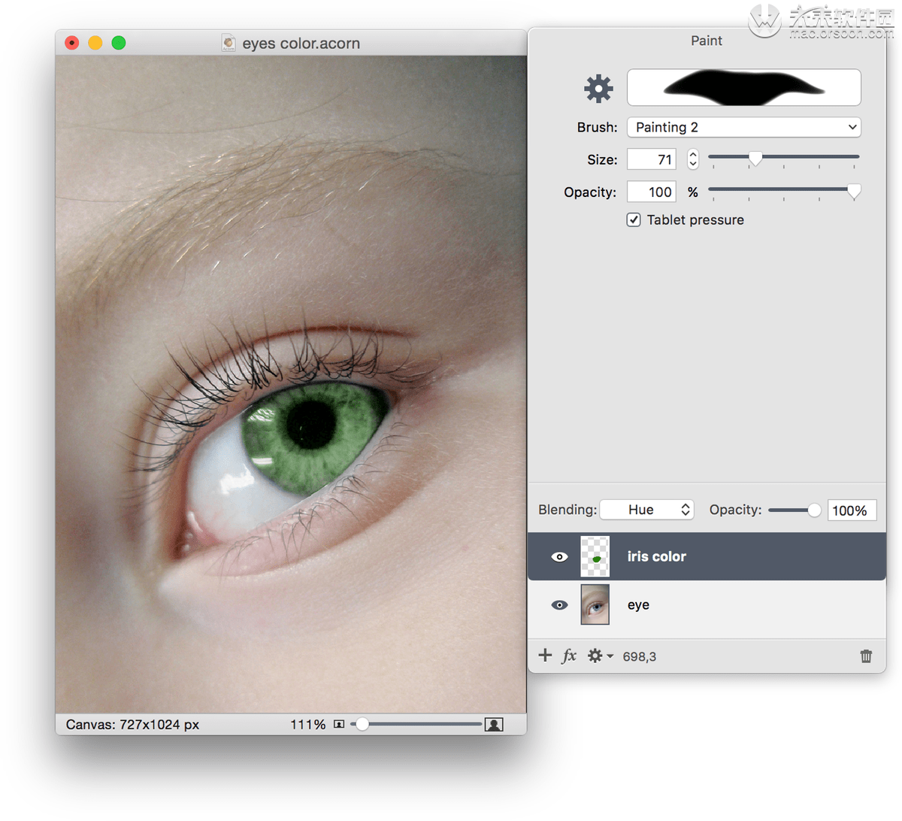Viewport: 902px width, 821px height.
Task: Click the large zoom-in image icon
Action: pos(494,725)
